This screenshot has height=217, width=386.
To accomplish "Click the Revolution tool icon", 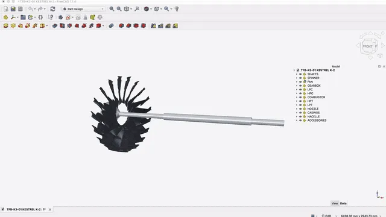I will pos(13,25).
